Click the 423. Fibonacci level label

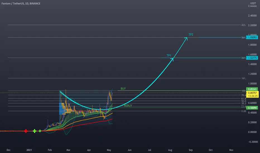244,25
